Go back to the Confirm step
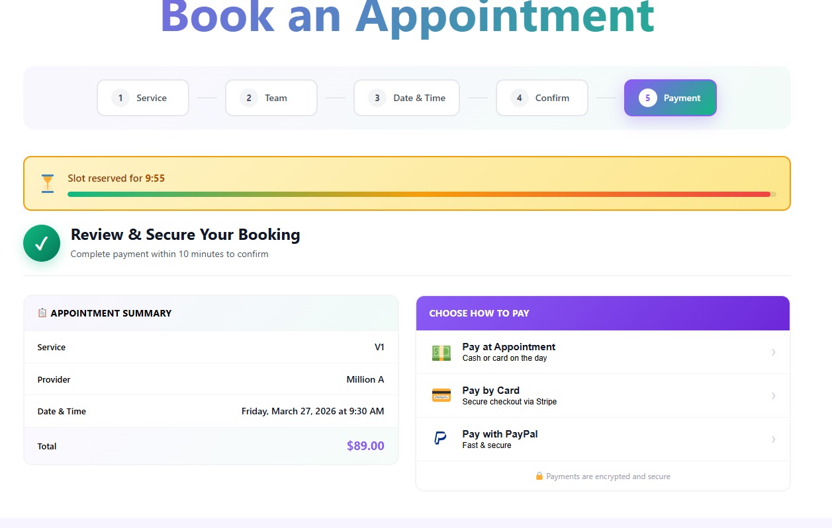 (541, 97)
